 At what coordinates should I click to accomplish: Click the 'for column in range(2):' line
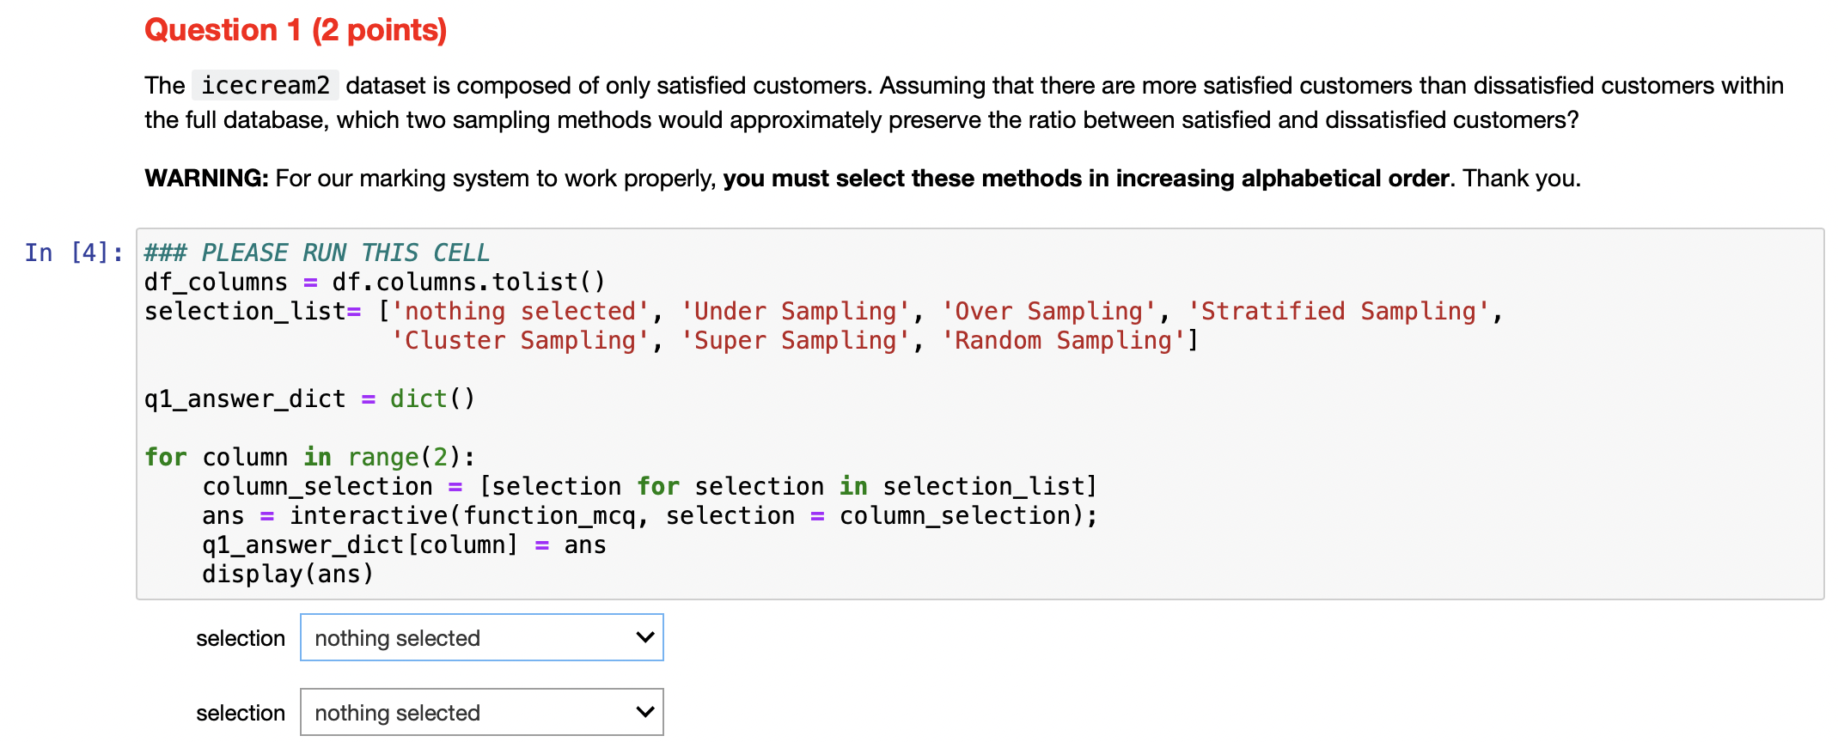tap(309, 457)
